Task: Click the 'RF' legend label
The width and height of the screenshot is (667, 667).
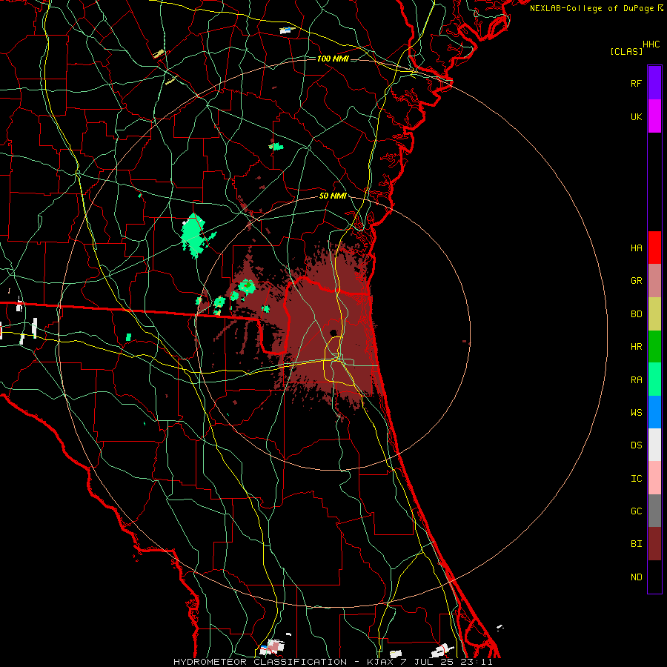Action: [636, 83]
